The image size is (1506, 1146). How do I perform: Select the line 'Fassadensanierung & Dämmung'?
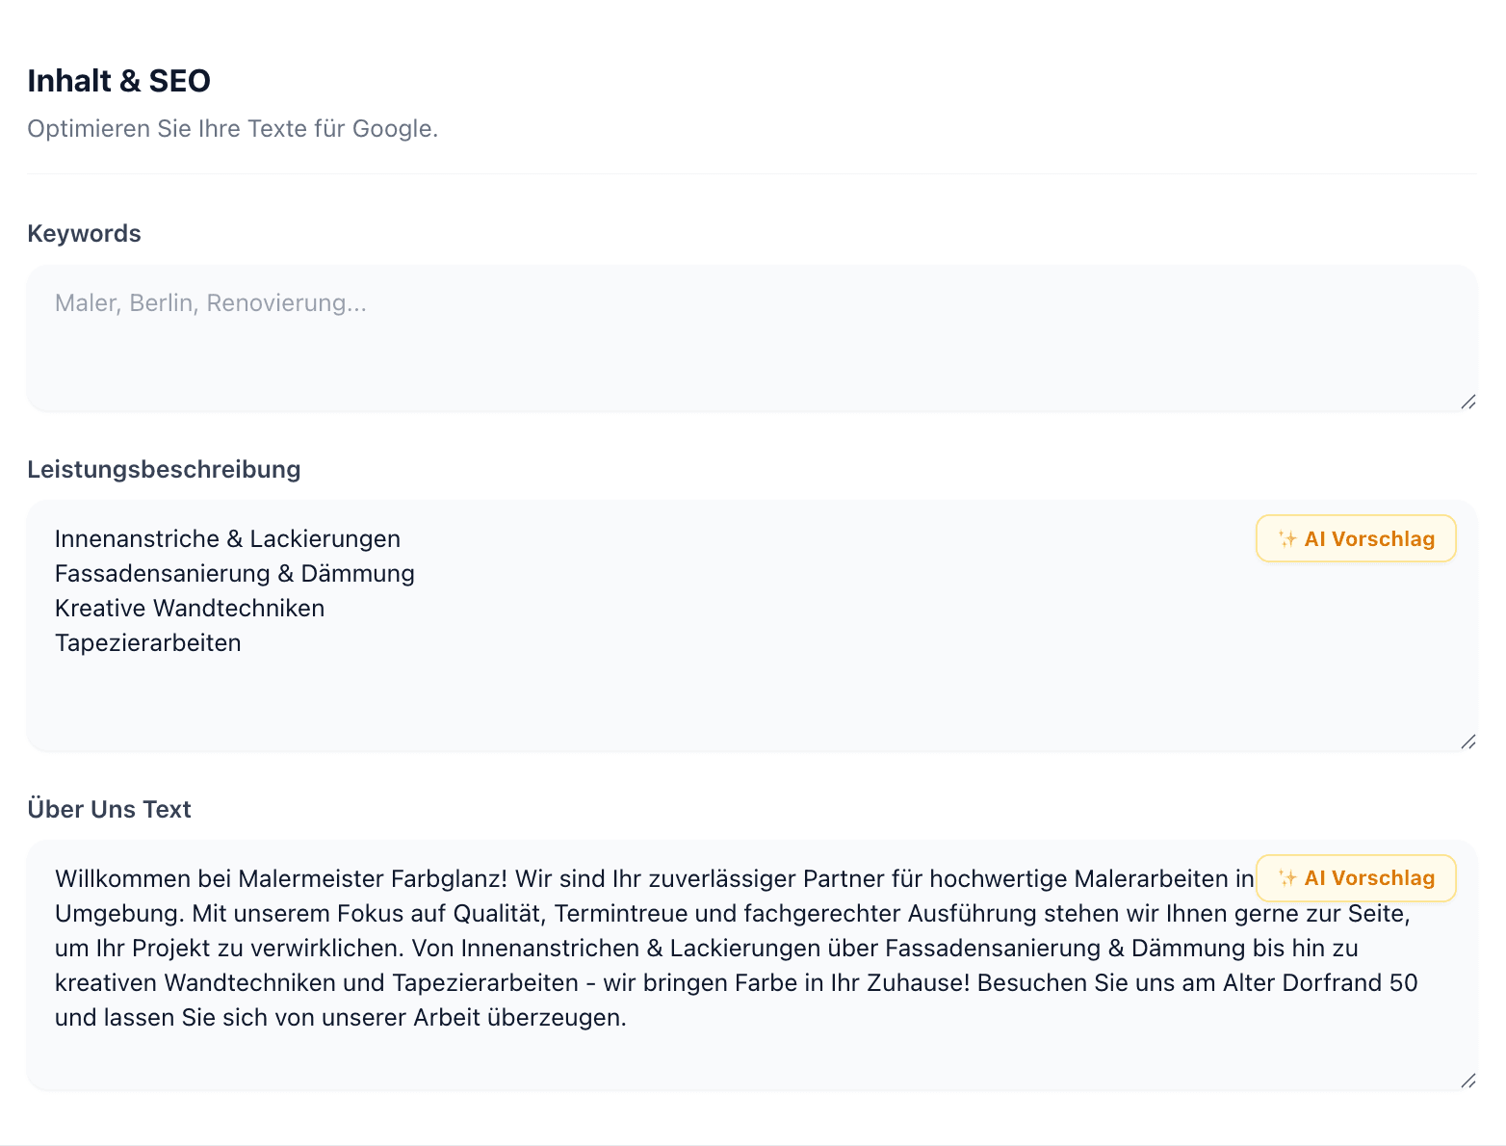(x=234, y=573)
